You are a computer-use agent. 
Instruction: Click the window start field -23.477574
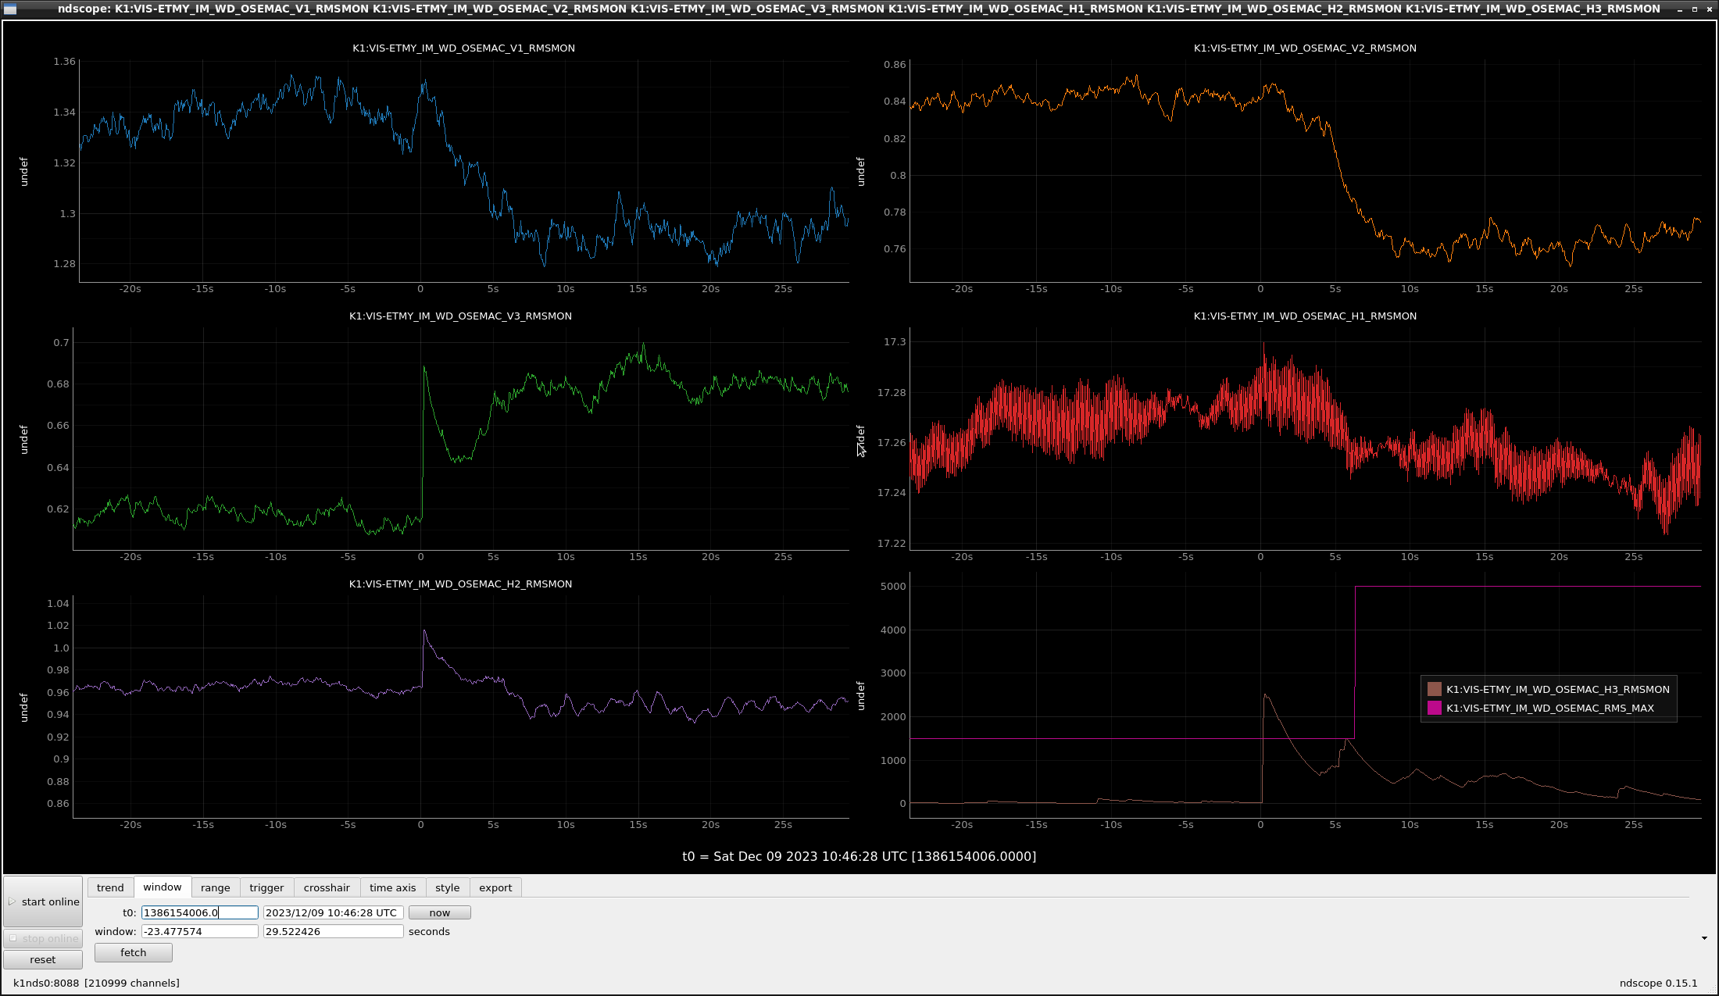(x=200, y=931)
